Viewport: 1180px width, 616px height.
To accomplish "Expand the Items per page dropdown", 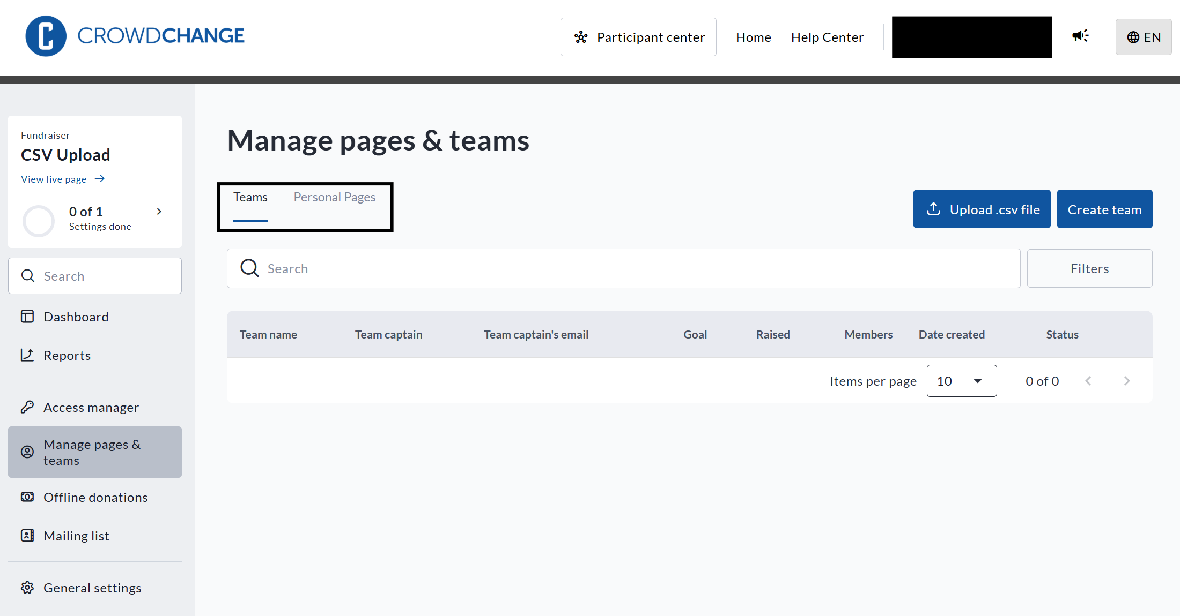I will click(x=961, y=381).
